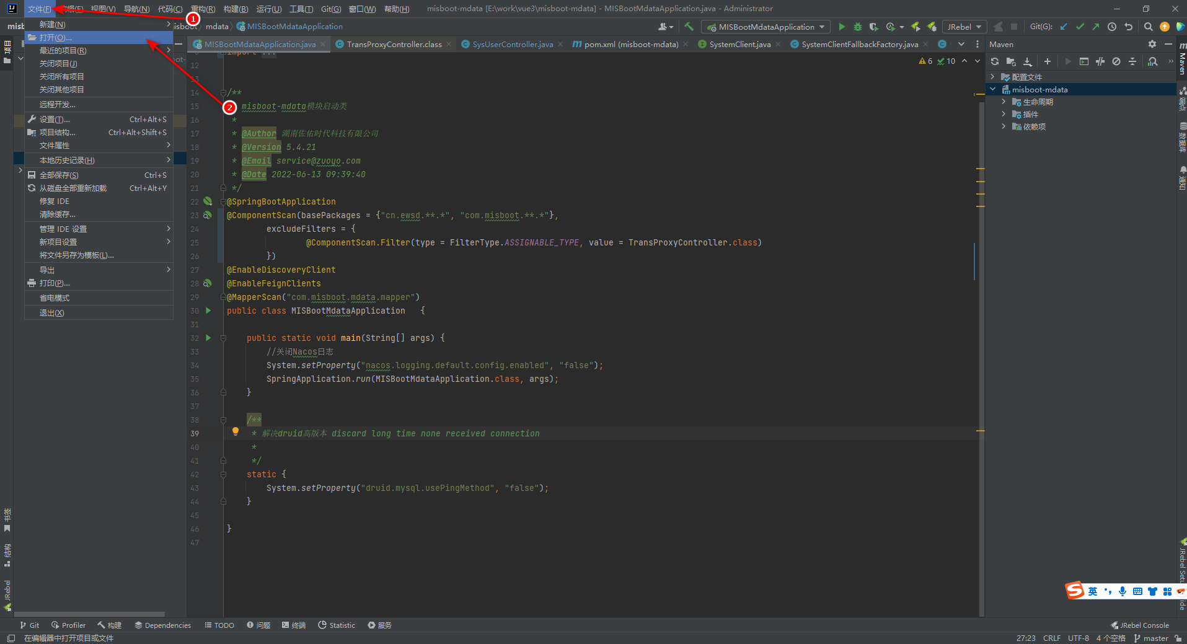Open Git tool window at bottom
The image size is (1187, 644).
click(29, 625)
